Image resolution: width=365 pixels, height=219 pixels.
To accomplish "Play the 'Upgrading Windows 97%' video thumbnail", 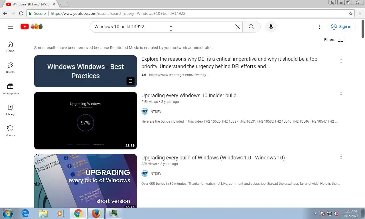I will pos(86,121).
